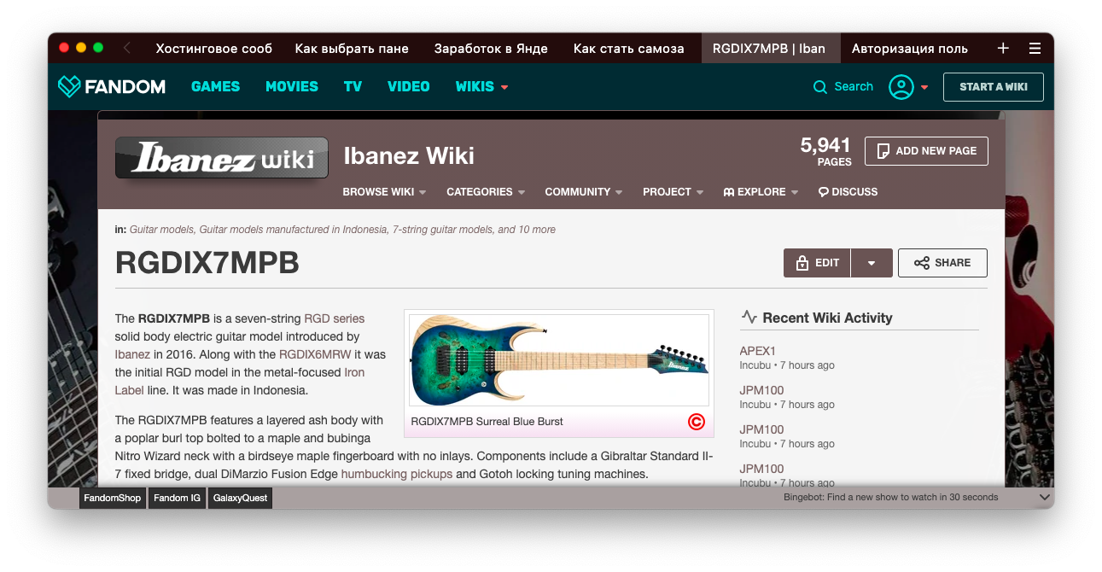1102x572 pixels.
Task: Expand the BROWSE WIKI menu
Action: coord(384,192)
